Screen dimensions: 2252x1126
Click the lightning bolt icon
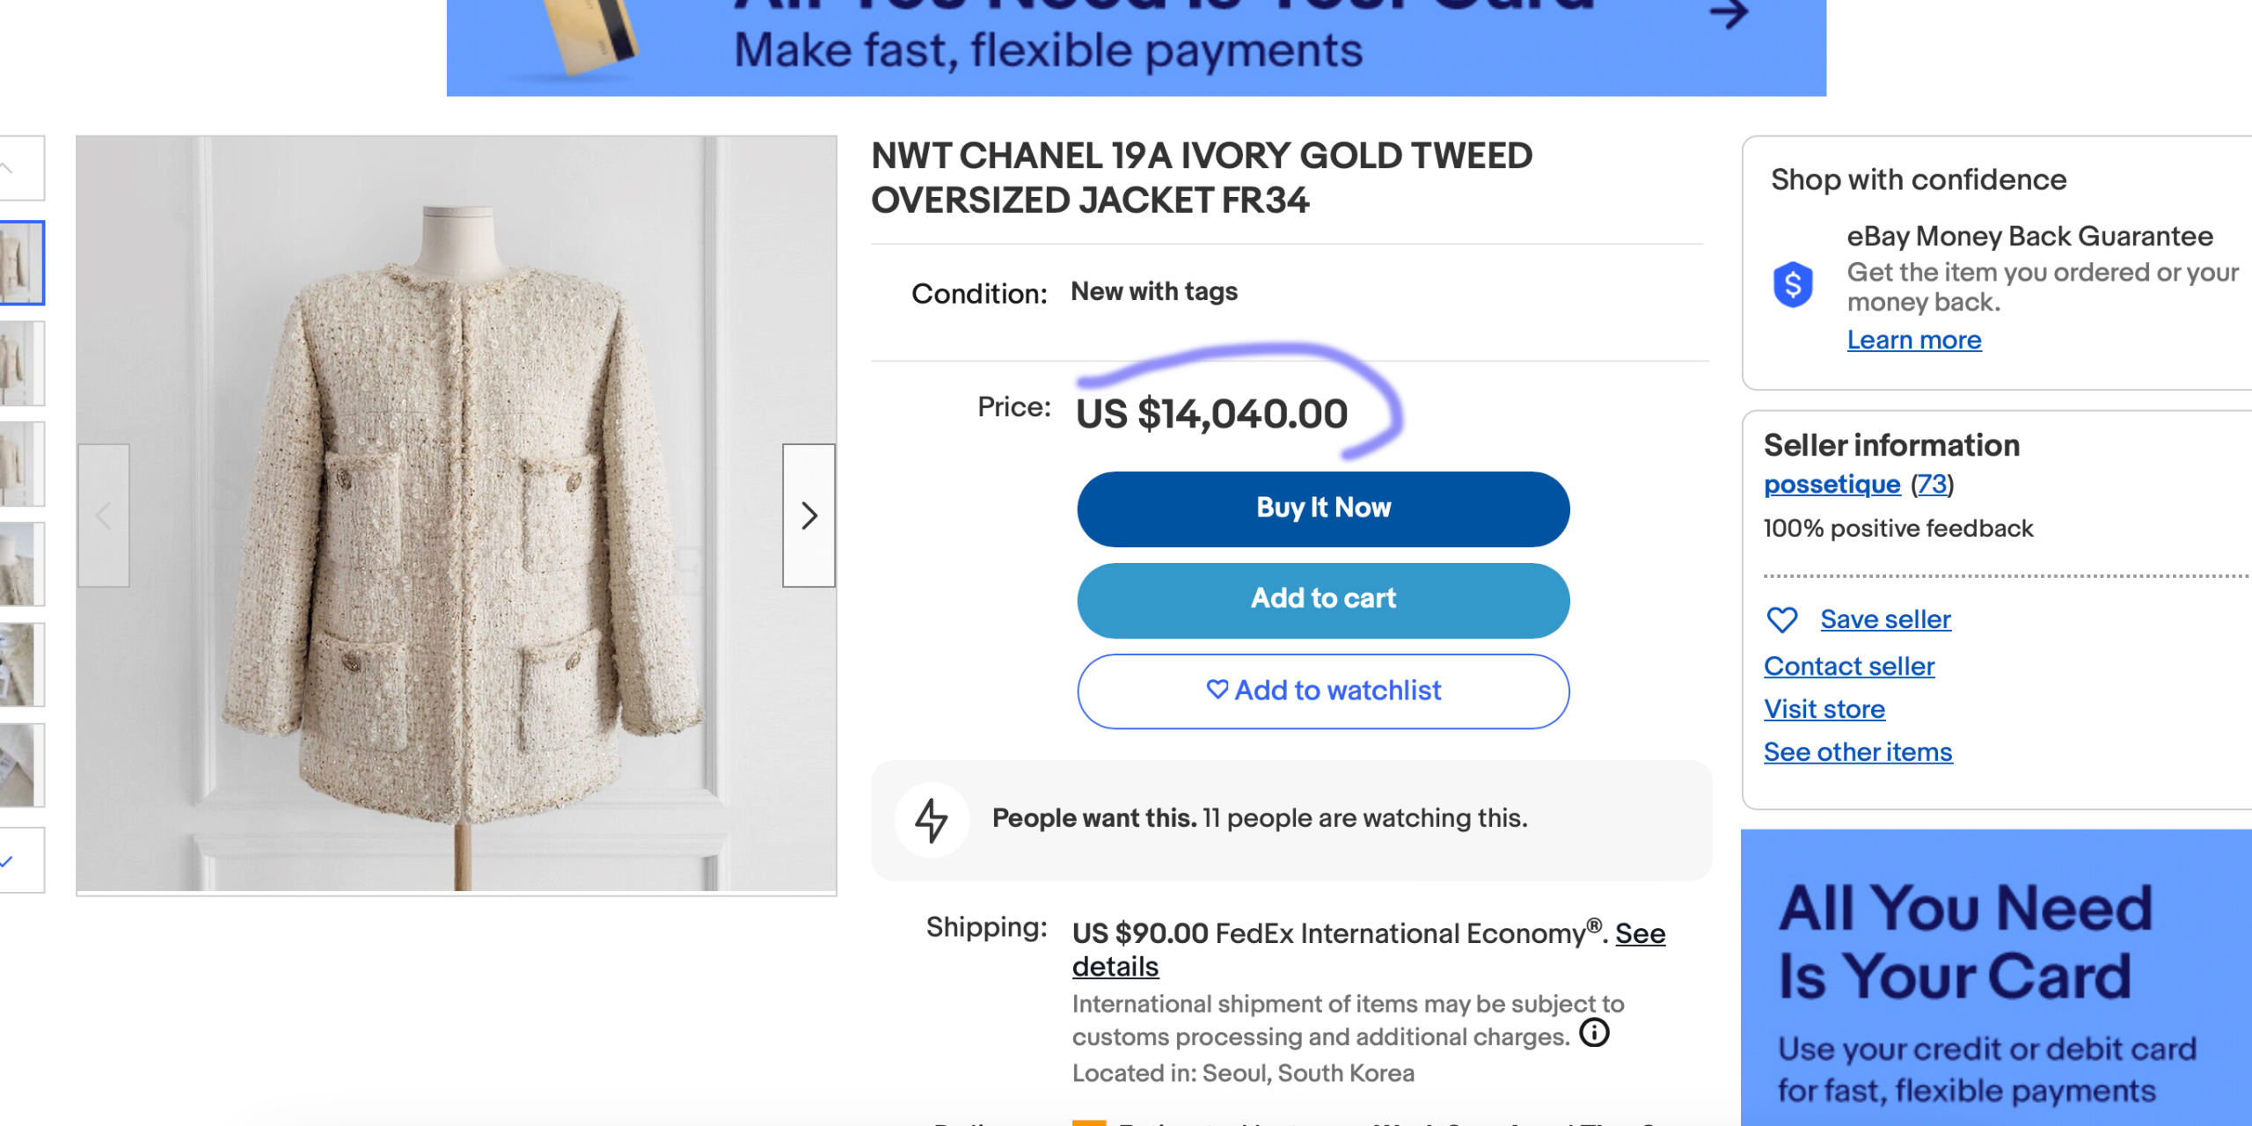[932, 820]
